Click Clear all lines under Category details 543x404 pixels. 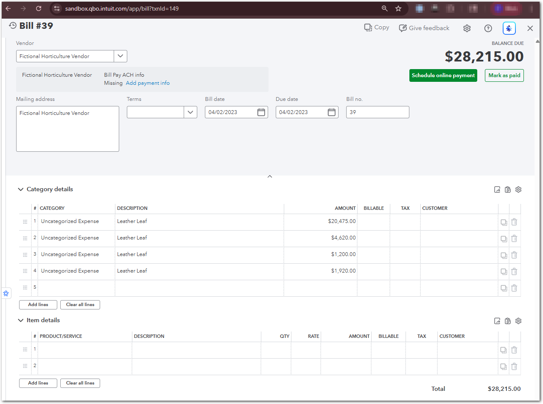pyautogui.click(x=80, y=305)
